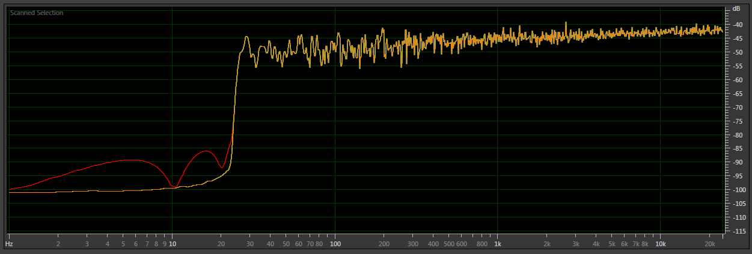
Task: Click the red curve's dip at 10 Hz
Action: 174,187
